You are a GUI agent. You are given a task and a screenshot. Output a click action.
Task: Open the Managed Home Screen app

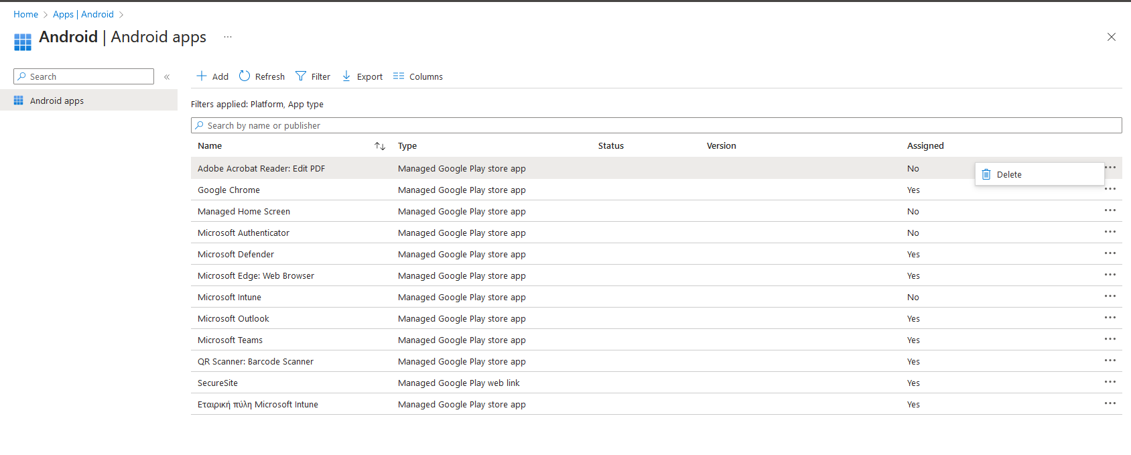point(244,212)
